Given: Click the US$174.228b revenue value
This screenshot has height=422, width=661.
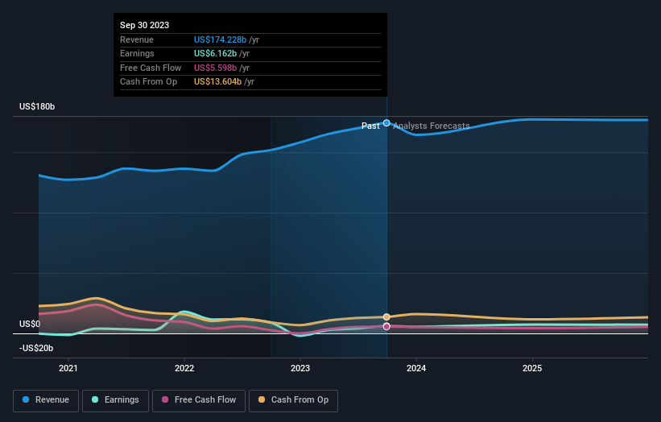Looking at the screenshot, I should tap(220, 39).
